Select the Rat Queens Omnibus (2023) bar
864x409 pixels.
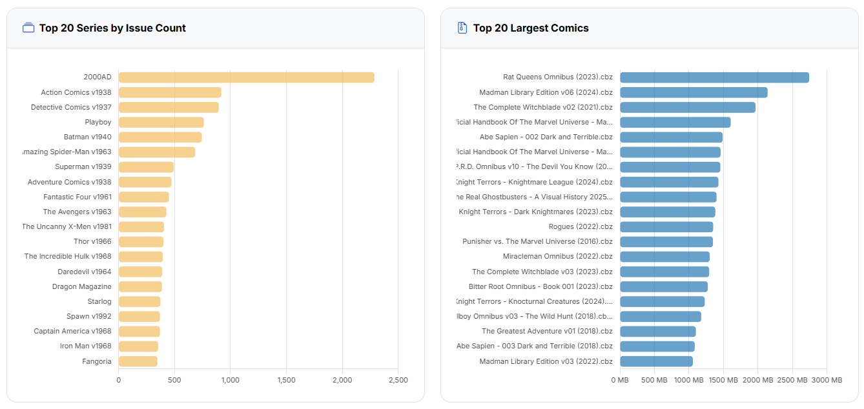714,77
